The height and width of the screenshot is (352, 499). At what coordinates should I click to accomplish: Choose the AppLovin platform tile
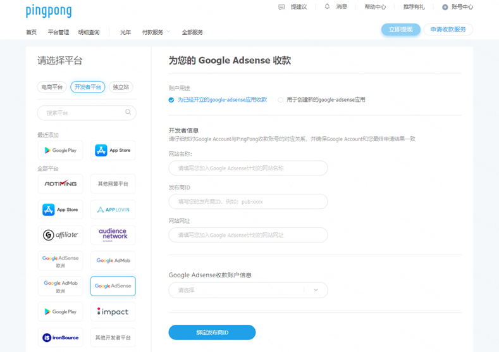tap(113, 210)
